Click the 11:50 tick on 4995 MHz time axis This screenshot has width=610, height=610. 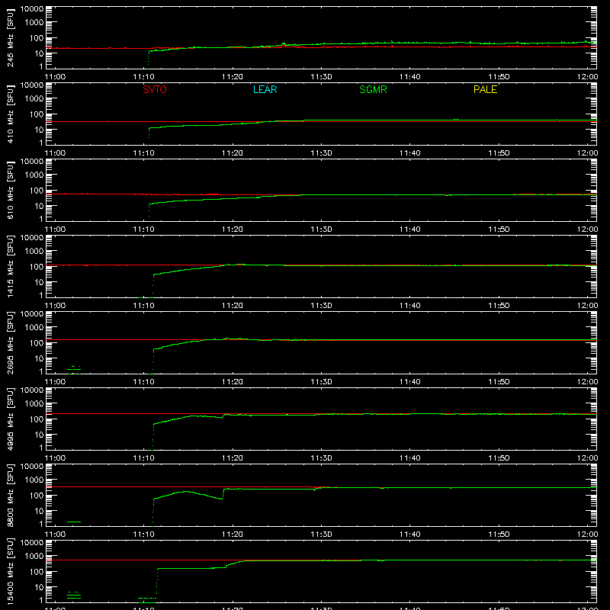tap(499, 458)
